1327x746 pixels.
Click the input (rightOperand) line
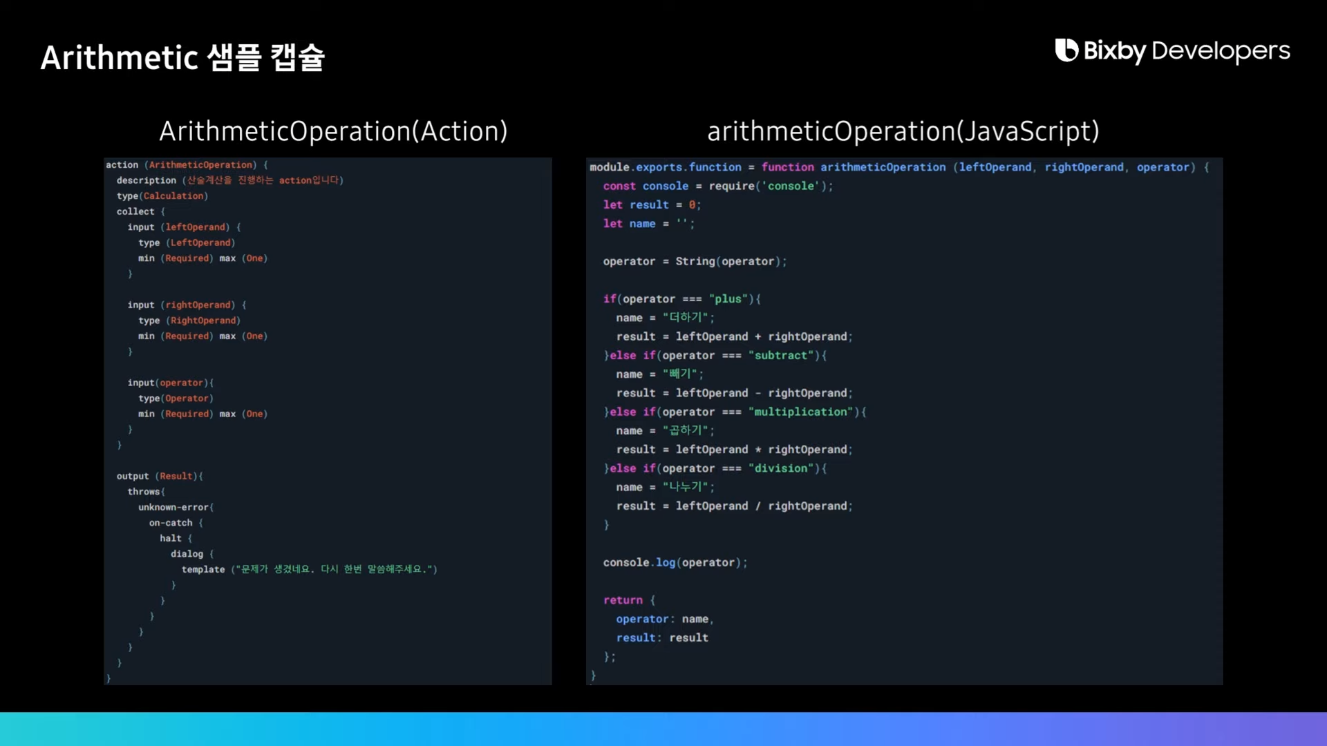pos(187,305)
